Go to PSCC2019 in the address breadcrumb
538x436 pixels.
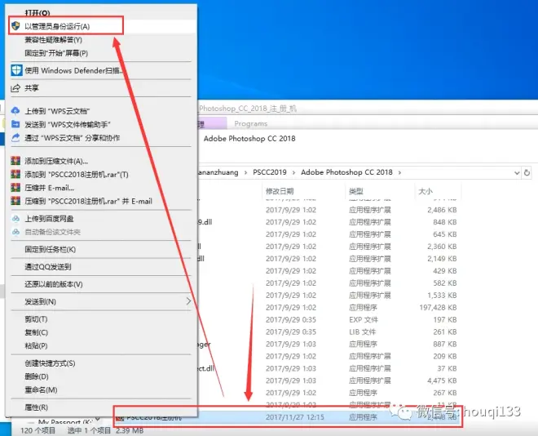pos(270,172)
